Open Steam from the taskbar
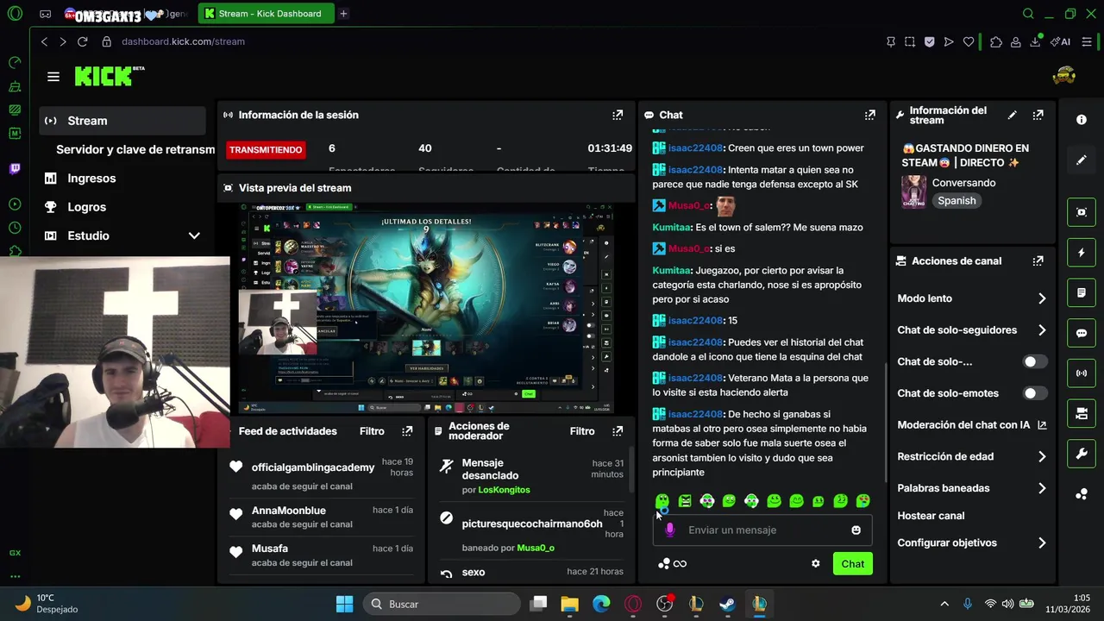Screen dimensions: 1104x621 tap(727, 604)
